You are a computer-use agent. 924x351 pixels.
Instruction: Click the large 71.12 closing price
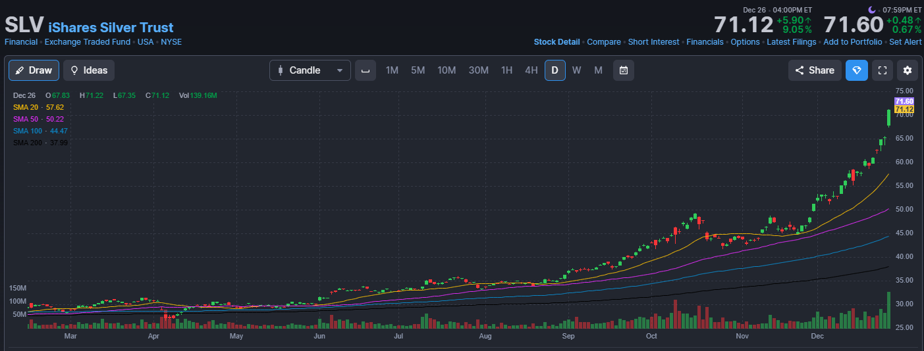[x=744, y=25]
